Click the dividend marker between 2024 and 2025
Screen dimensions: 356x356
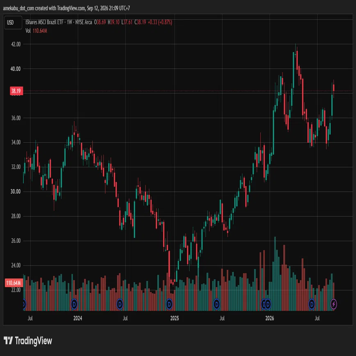120,304
